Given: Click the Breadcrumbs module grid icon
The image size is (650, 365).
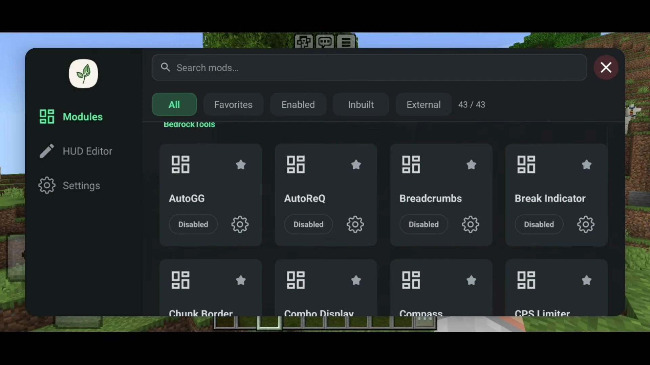Looking at the screenshot, I should (x=411, y=165).
